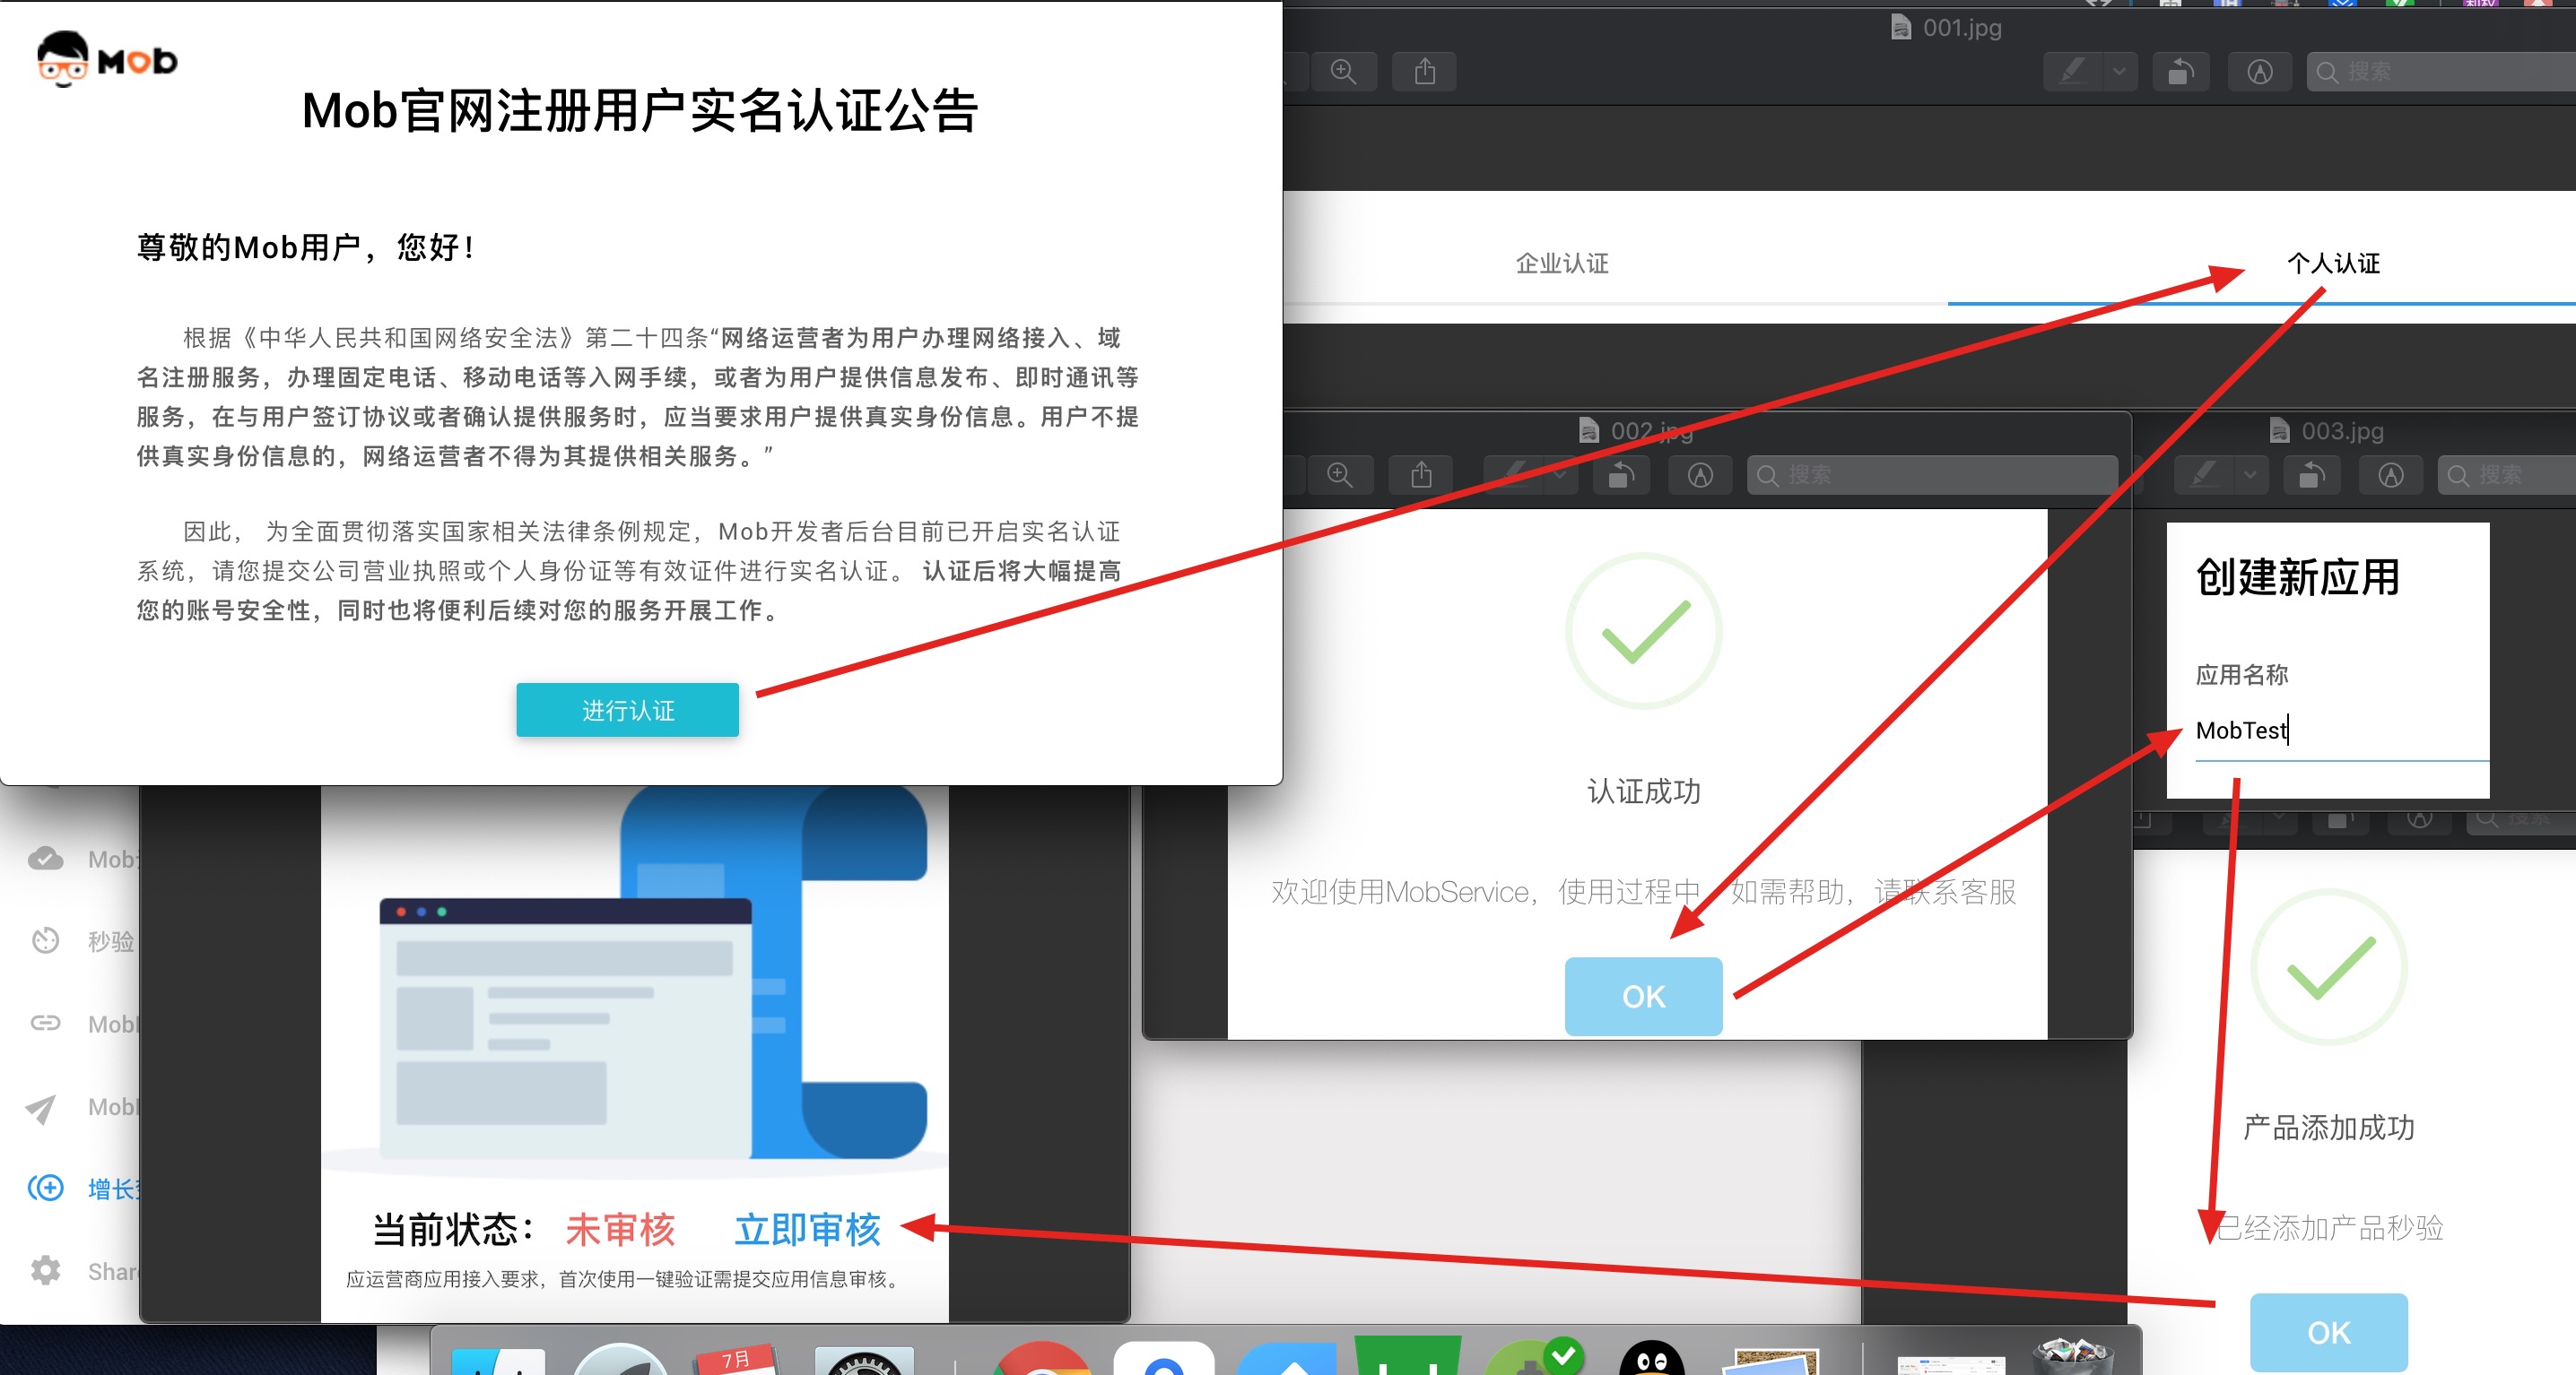Open the markup toolbar icon in the 002.jpg window

point(1700,476)
